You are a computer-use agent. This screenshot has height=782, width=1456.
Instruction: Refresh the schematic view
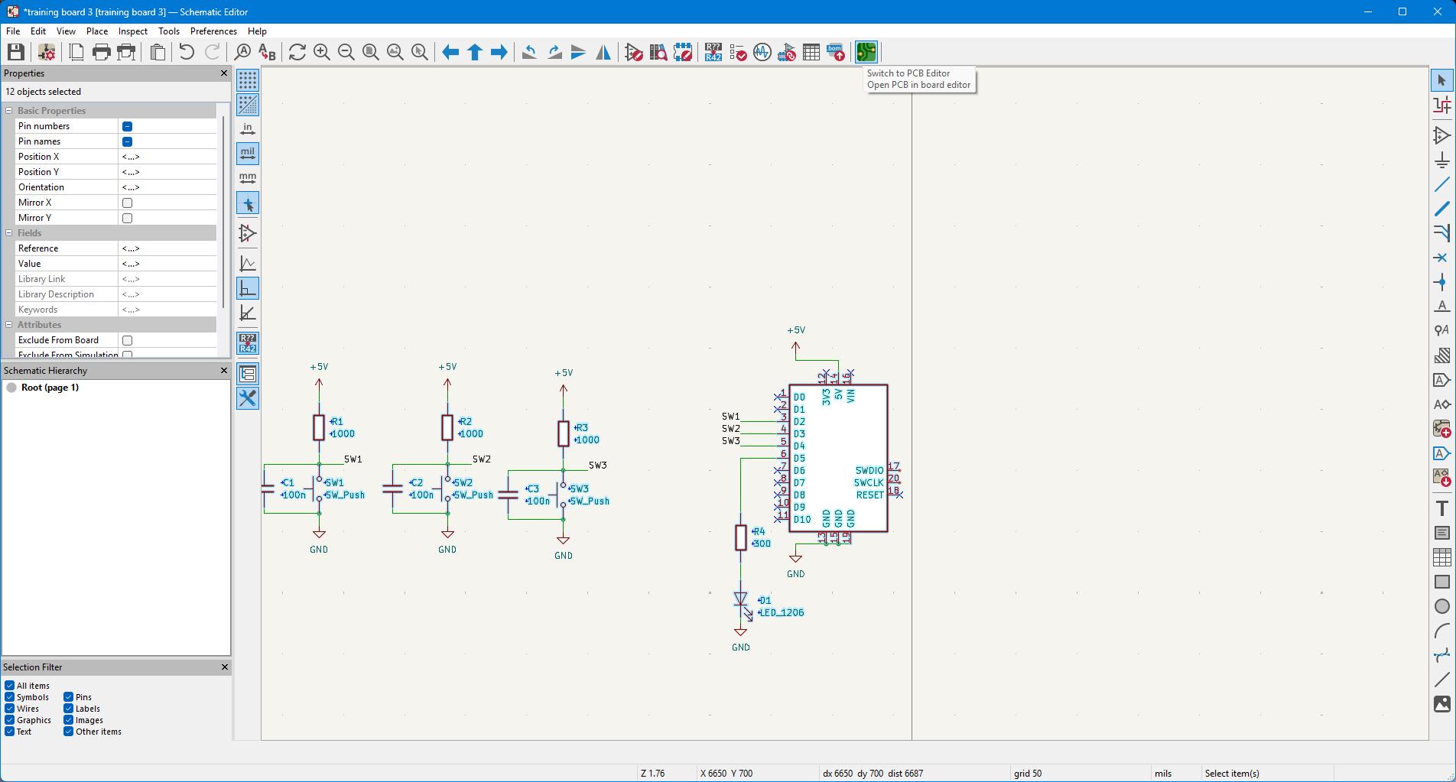click(297, 52)
